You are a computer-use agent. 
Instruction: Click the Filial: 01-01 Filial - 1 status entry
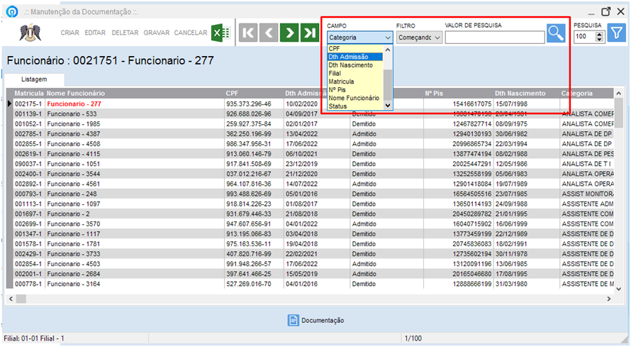[34, 338]
